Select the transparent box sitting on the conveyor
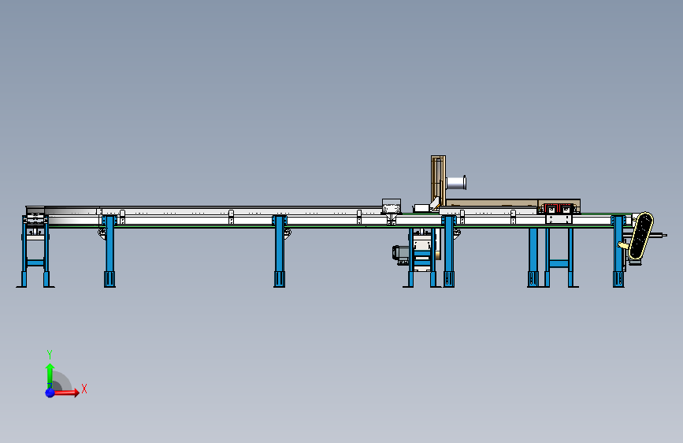 pyautogui.click(x=392, y=206)
